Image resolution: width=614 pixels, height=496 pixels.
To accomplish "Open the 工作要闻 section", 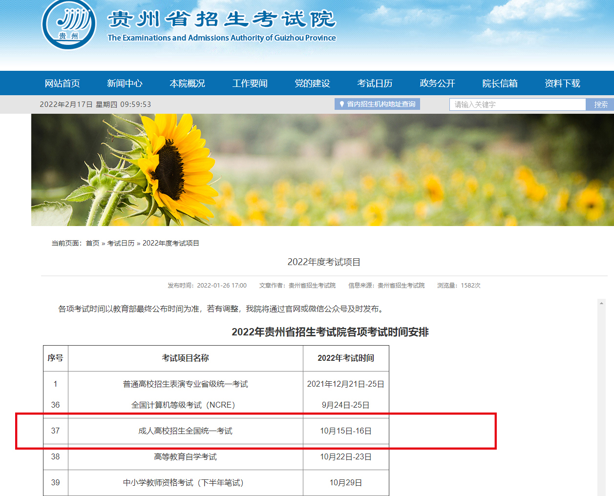I will (250, 83).
